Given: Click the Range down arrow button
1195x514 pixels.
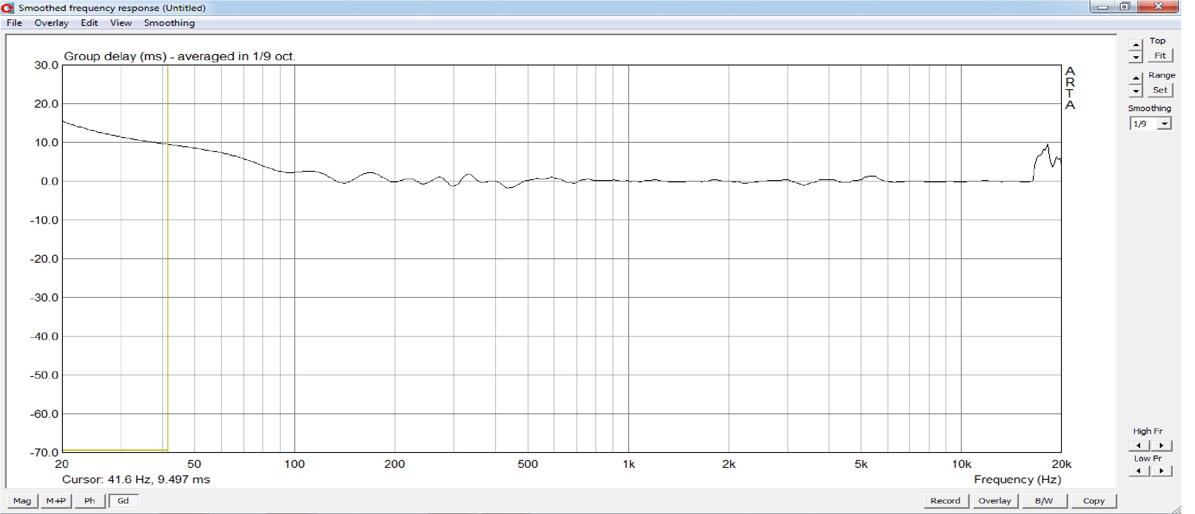Looking at the screenshot, I should coord(1136,91).
